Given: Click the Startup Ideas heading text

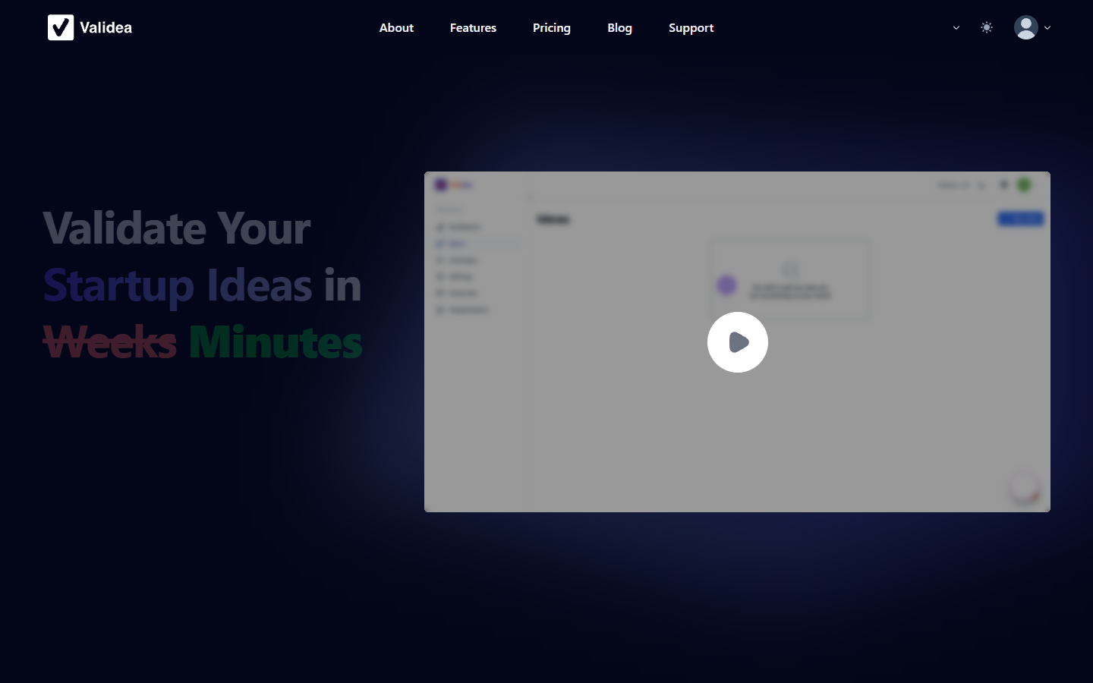Looking at the screenshot, I should click(x=178, y=285).
